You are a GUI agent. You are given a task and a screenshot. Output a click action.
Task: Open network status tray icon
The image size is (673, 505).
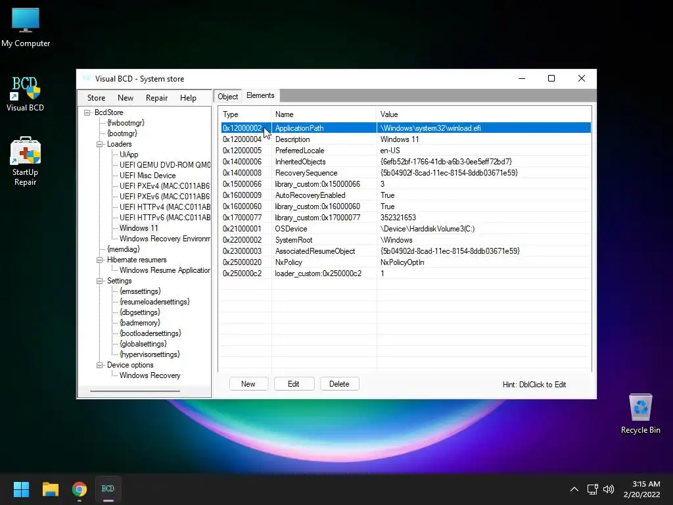click(593, 489)
